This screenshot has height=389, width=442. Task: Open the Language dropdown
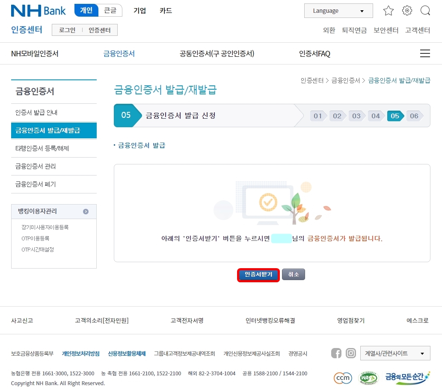(x=338, y=11)
